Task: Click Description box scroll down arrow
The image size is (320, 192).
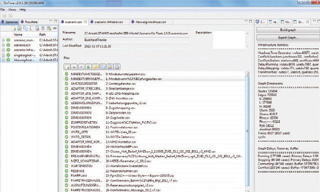Action: (x=248, y=46)
